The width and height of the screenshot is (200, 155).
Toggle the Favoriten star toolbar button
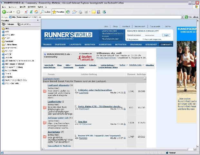click(59, 12)
